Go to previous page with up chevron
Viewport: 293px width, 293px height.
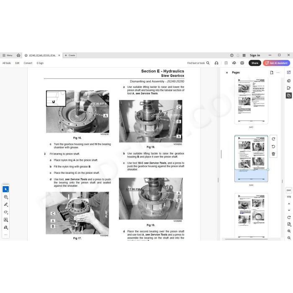point(289,204)
